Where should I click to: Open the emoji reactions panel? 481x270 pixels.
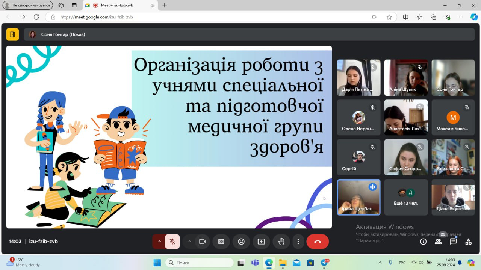pyautogui.click(x=241, y=241)
